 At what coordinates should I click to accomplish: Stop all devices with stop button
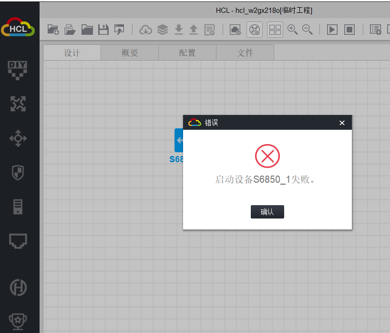349,30
